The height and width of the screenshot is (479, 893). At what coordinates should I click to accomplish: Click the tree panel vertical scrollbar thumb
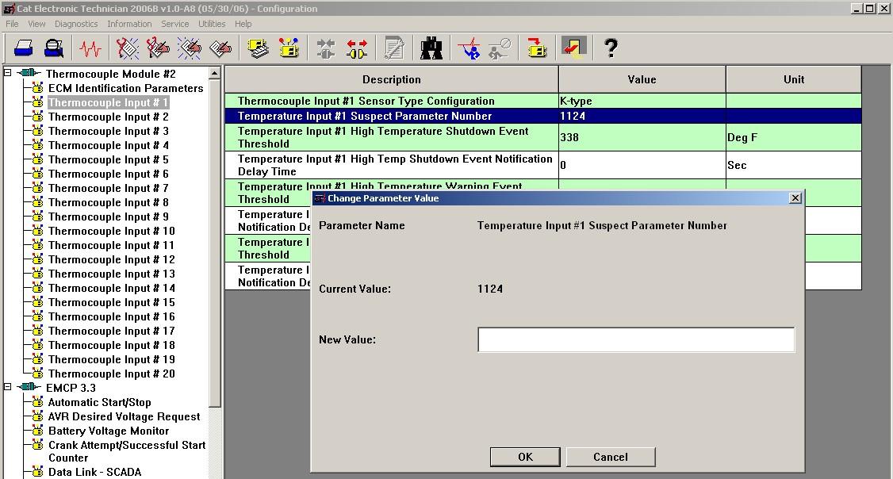click(215, 243)
